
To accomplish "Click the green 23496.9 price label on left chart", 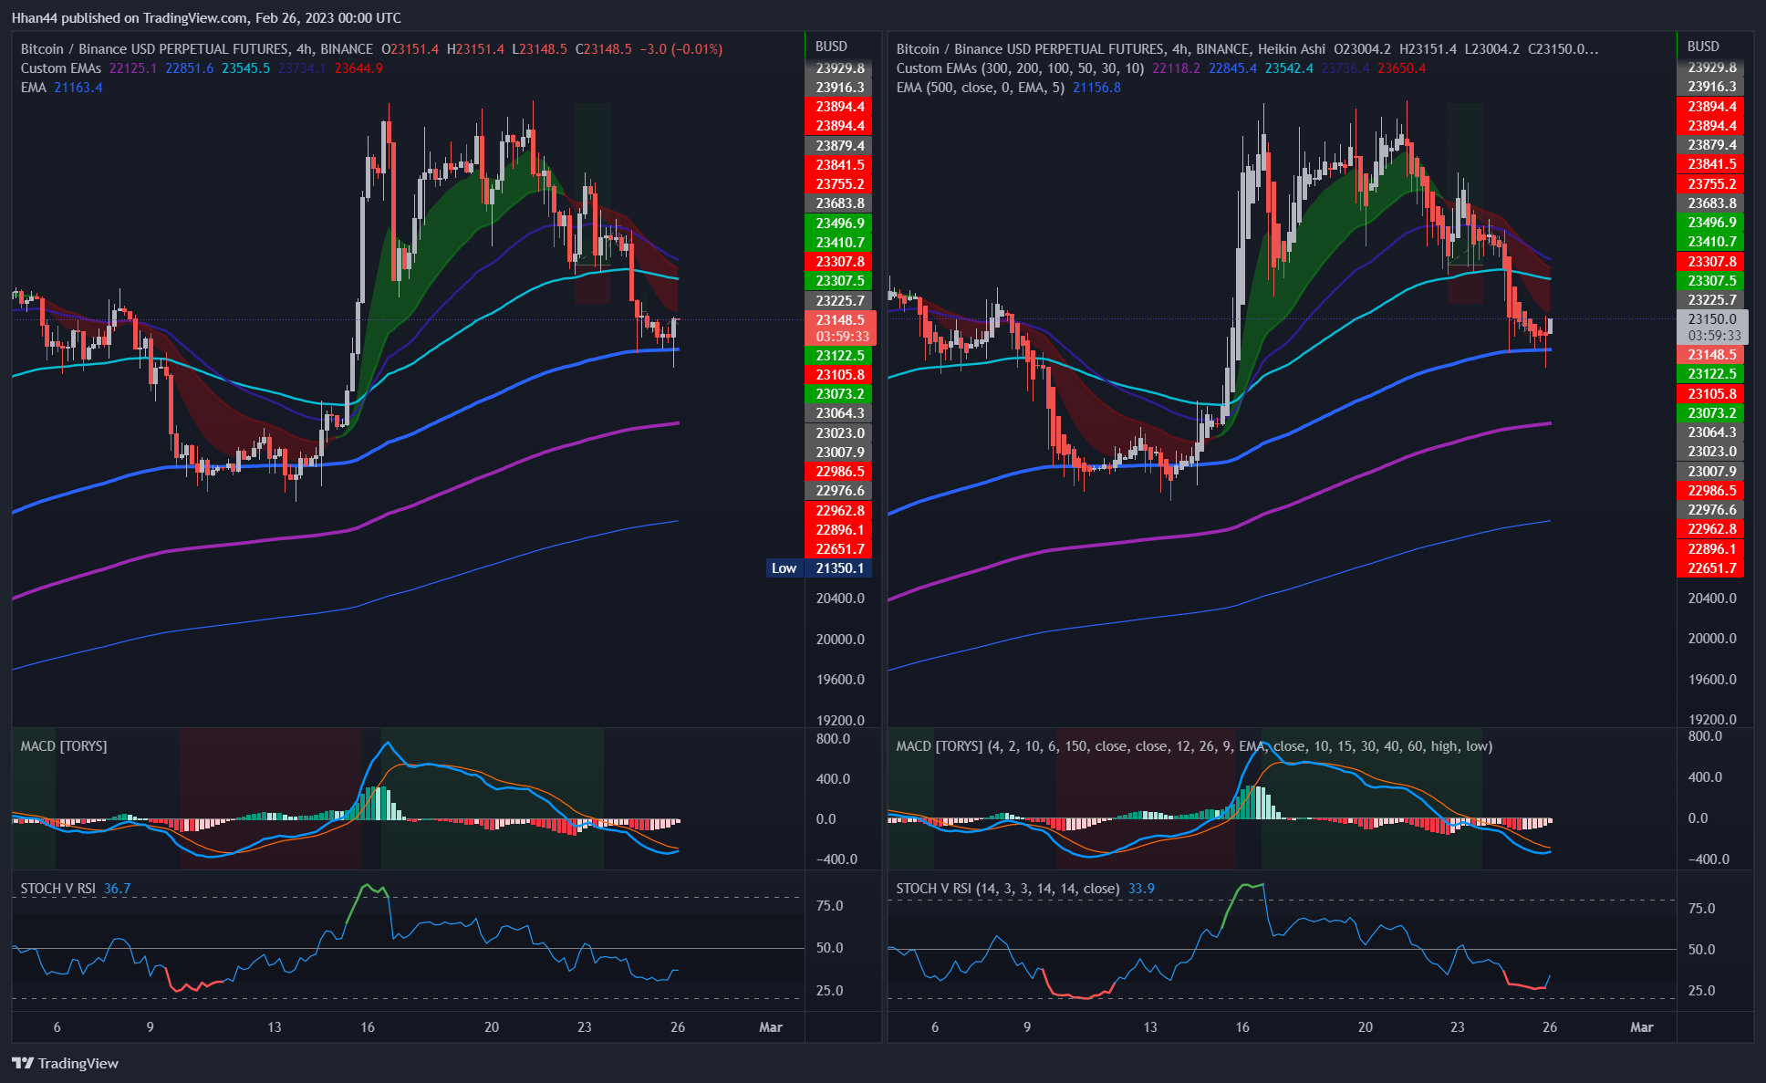I will [840, 224].
